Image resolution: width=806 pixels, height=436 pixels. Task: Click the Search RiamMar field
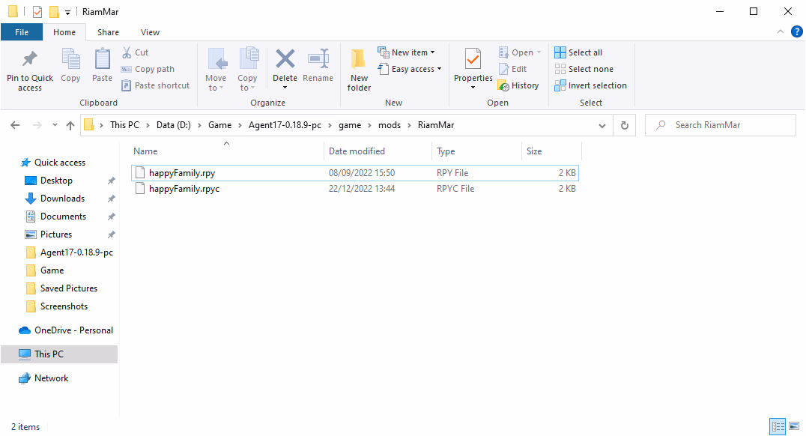pos(720,125)
